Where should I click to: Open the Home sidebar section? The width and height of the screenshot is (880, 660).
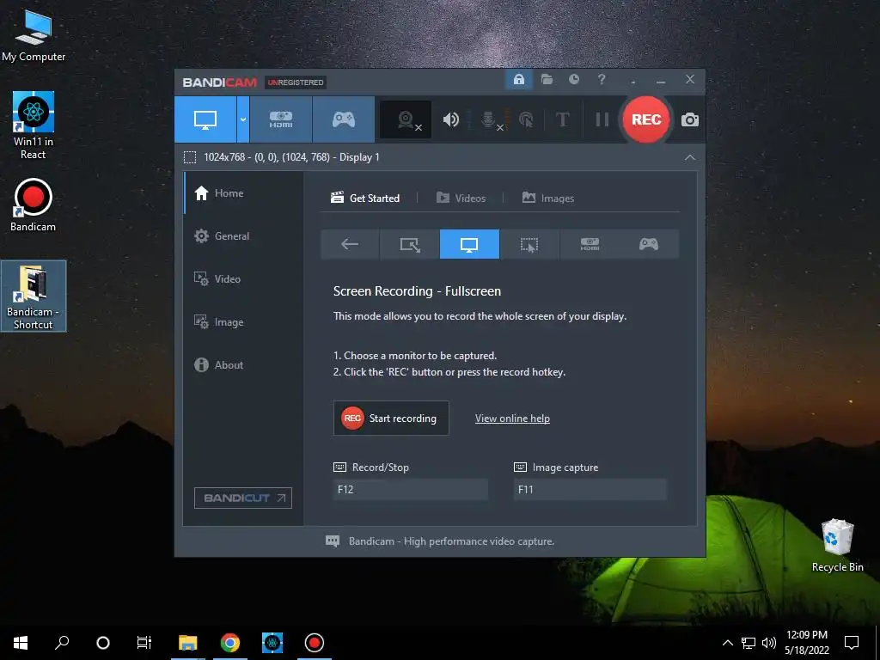243,193
